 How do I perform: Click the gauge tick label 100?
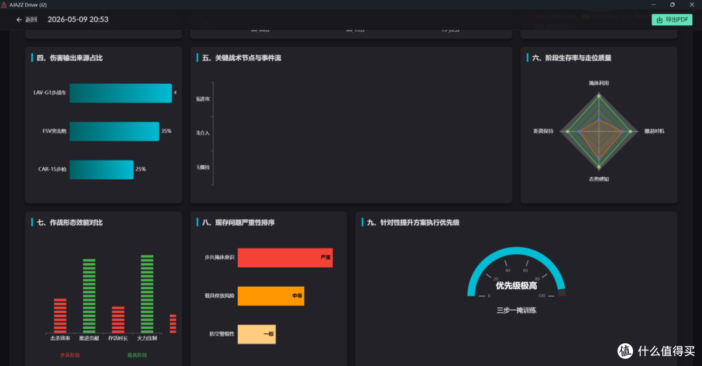coord(541,296)
